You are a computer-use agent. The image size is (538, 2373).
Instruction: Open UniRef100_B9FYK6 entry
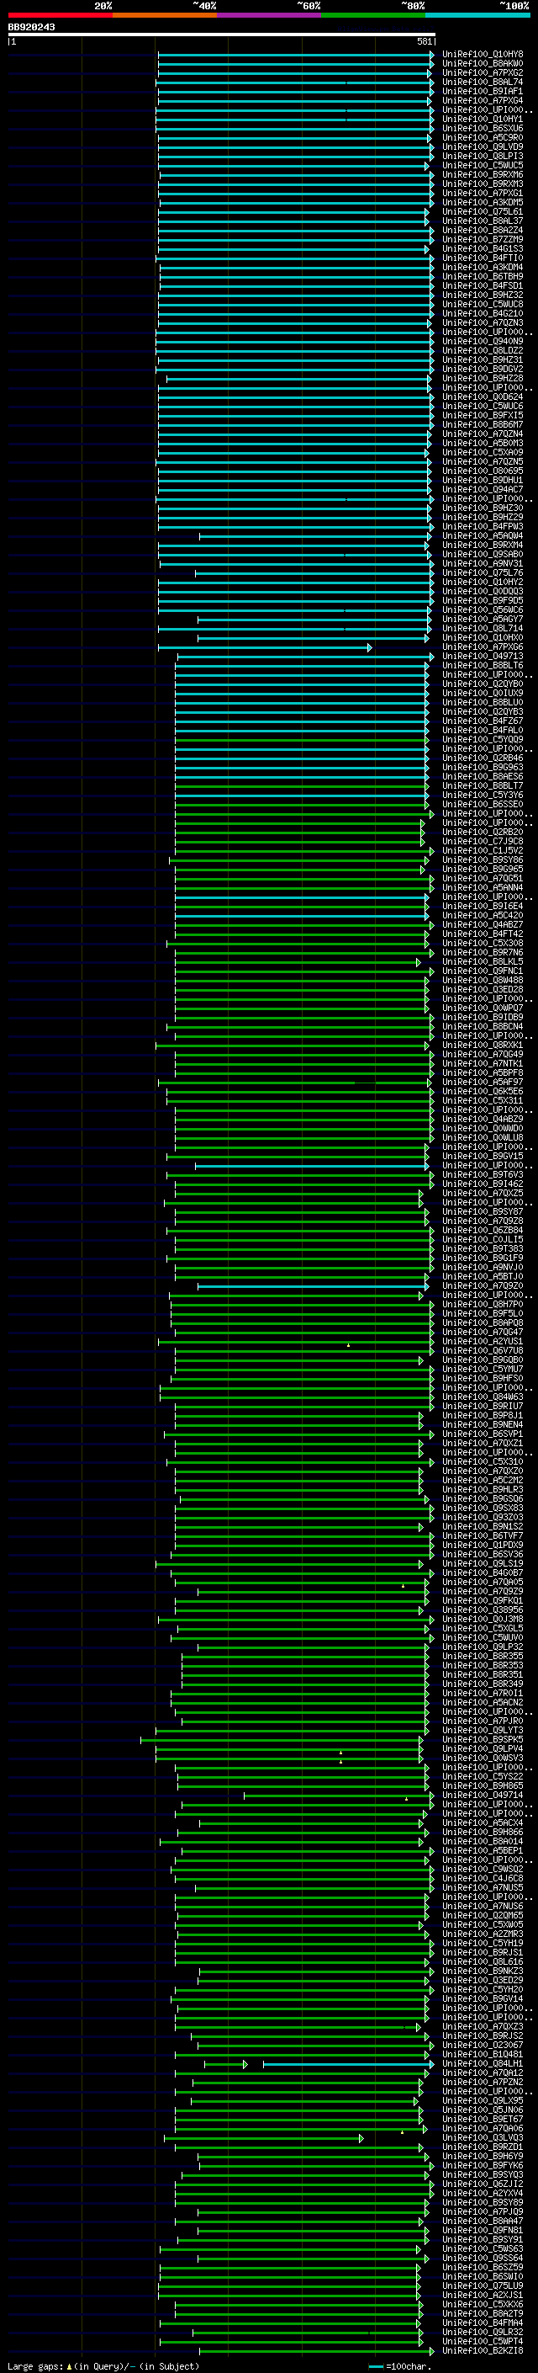482,2165
